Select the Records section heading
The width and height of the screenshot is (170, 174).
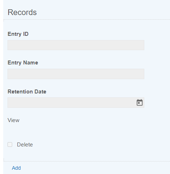[x=22, y=12]
